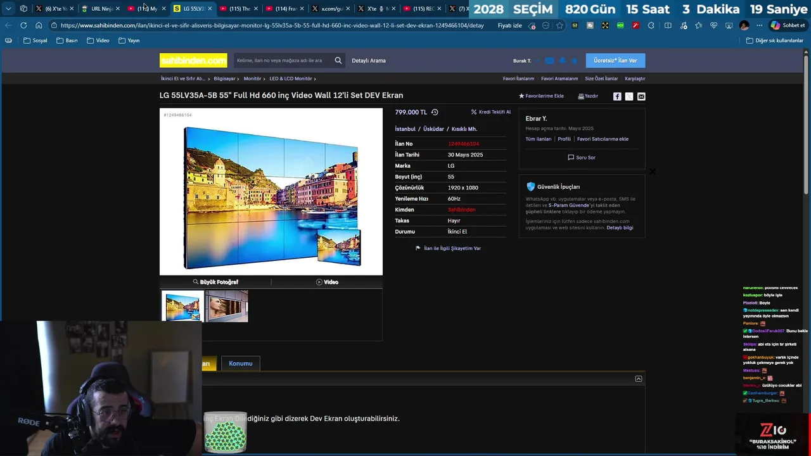The image size is (811, 456).
Task: Open Detaylı bilgi security link
Action: [x=620, y=228]
